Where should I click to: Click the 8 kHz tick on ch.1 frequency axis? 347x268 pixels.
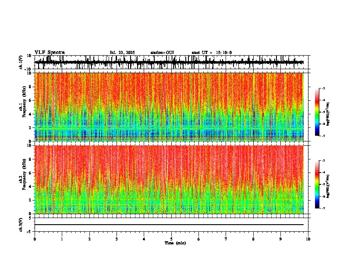point(30,87)
